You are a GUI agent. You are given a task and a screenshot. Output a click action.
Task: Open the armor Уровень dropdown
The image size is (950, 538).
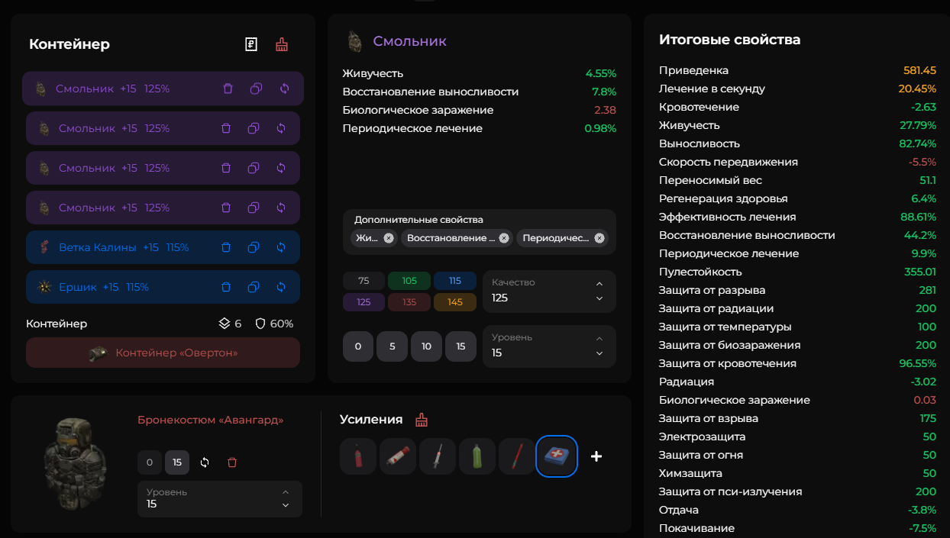click(219, 498)
